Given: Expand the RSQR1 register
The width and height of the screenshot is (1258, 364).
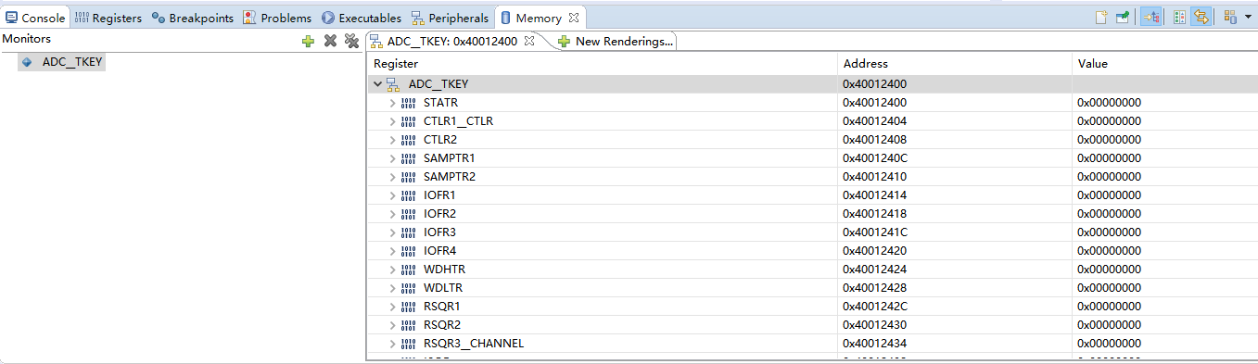Looking at the screenshot, I should tap(393, 307).
